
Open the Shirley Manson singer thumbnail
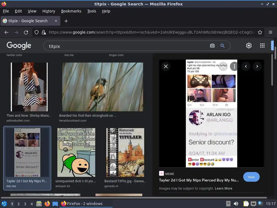pyautogui.click(x=29, y=87)
